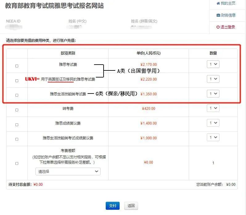Click the blue 支付 button
Screen dimensions: 246x215
tap(113, 206)
